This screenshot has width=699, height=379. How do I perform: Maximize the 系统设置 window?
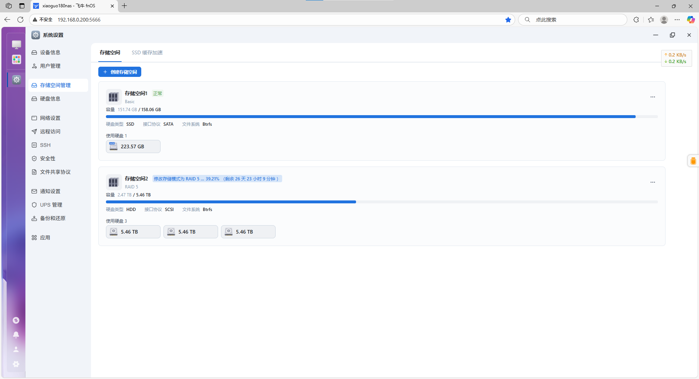672,35
